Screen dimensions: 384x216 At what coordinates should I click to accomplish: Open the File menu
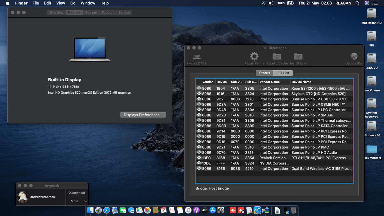click(x=36, y=3)
